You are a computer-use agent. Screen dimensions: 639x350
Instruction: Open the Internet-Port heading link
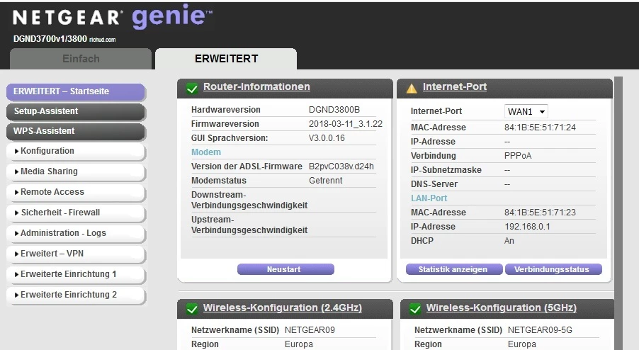click(455, 86)
